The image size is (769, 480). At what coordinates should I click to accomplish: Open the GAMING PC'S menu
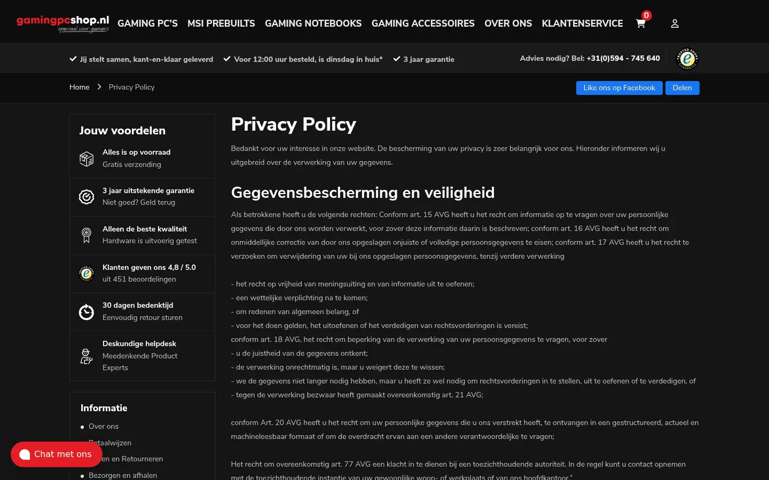(x=147, y=23)
